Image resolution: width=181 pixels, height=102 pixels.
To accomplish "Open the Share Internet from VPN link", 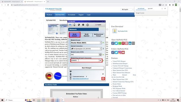I will [120, 79].
